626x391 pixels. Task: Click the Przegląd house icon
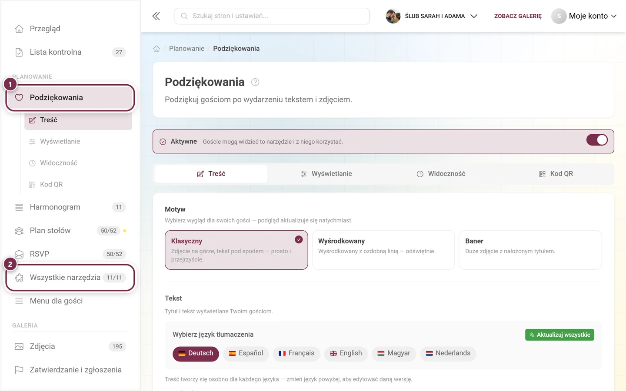point(19,29)
